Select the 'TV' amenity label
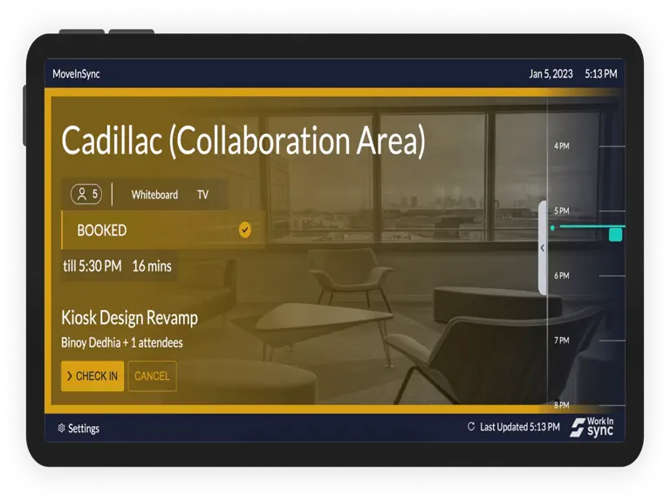Screen dimensions: 670x503 (x=202, y=195)
